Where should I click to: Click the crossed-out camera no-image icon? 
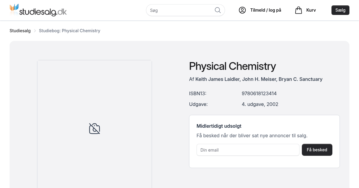95,129
